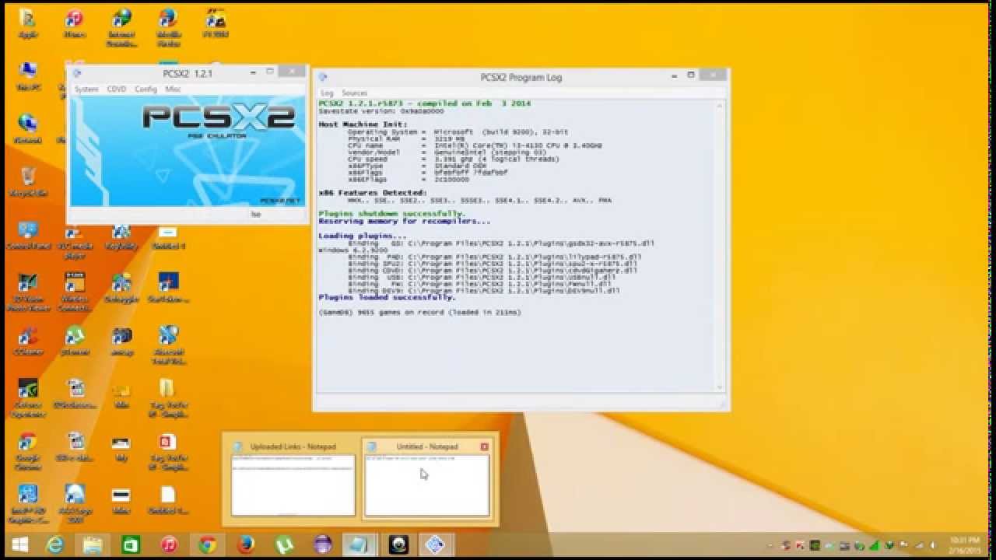Open uTorrent from the taskbar
The image size is (996, 560).
283,544
